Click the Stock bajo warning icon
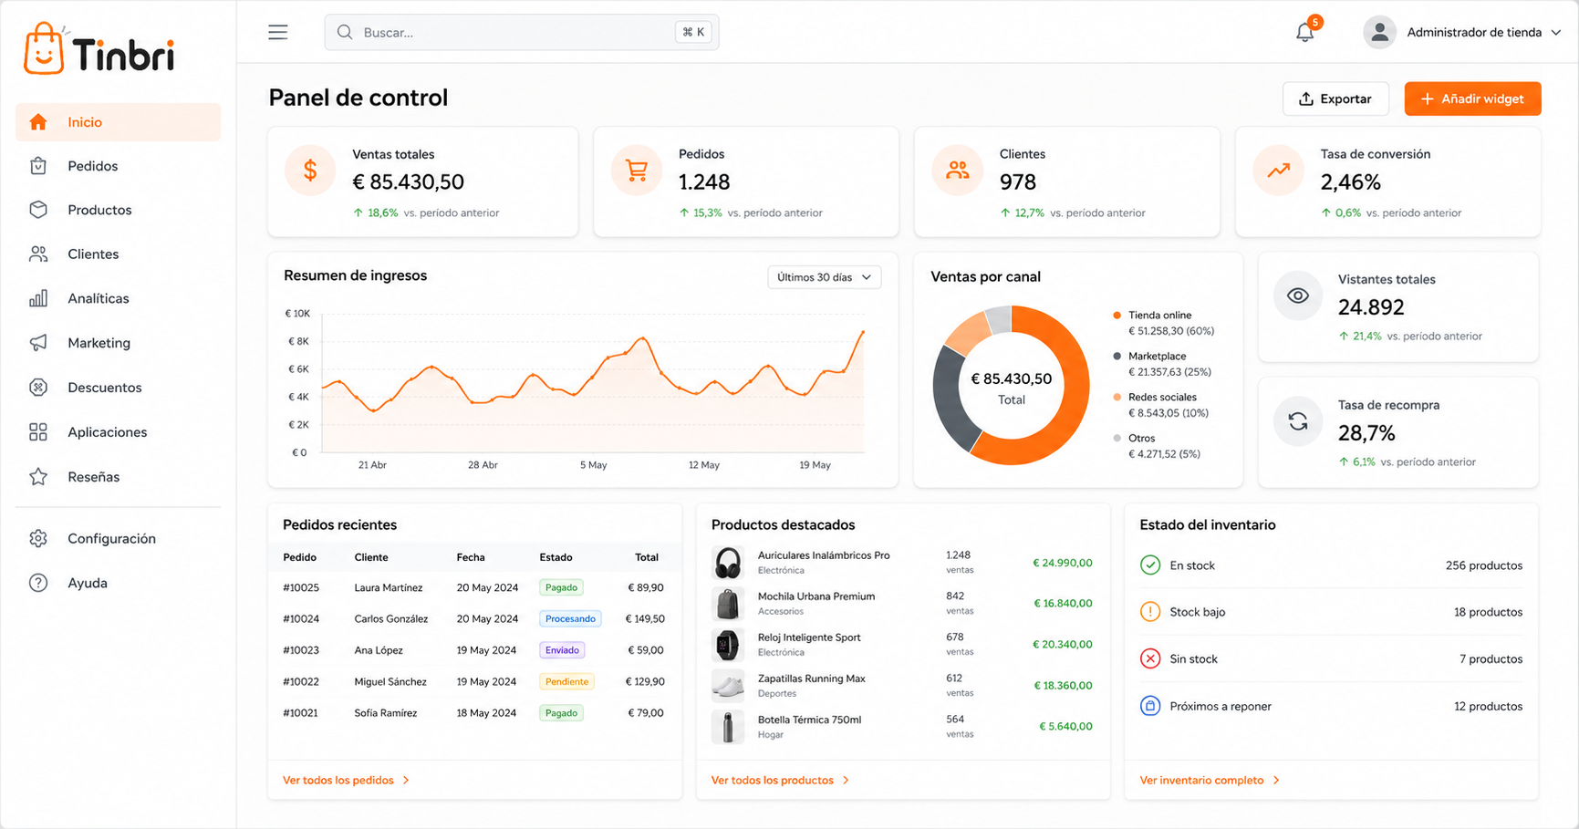The height and width of the screenshot is (829, 1579). coord(1150,612)
